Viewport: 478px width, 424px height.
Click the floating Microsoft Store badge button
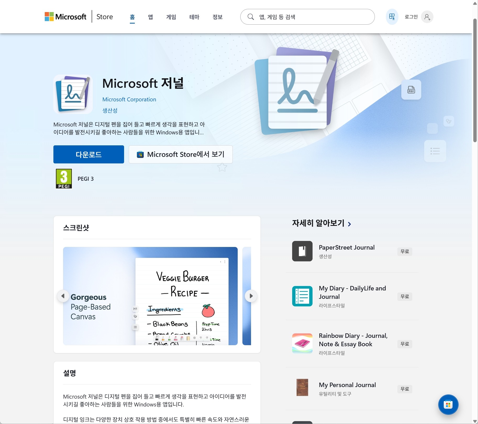click(448, 405)
